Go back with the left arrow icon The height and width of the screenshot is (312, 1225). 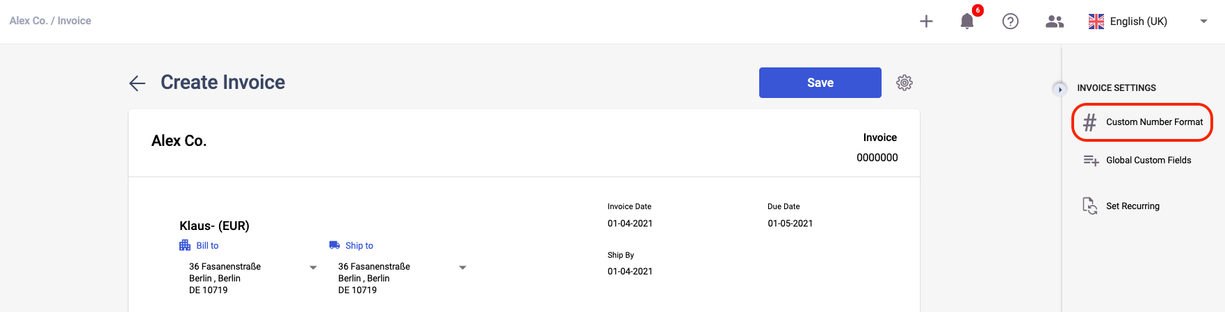point(137,83)
